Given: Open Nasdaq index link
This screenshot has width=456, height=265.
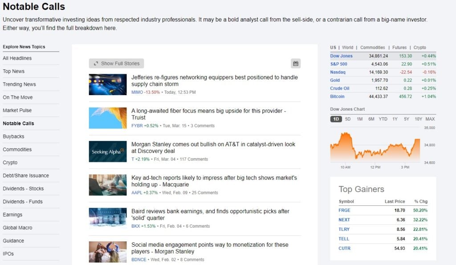Looking at the screenshot, I should [x=338, y=72].
